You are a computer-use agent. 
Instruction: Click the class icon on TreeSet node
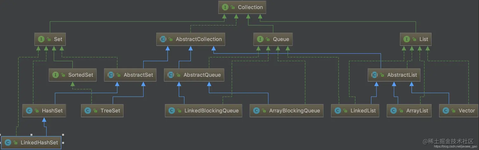coord(88,111)
